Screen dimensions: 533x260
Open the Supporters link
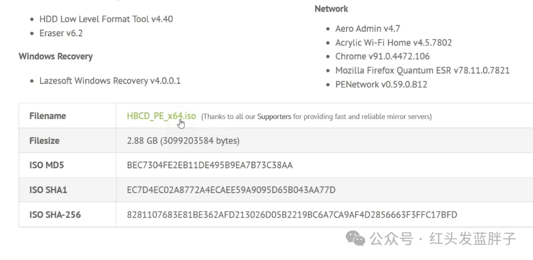point(274,116)
